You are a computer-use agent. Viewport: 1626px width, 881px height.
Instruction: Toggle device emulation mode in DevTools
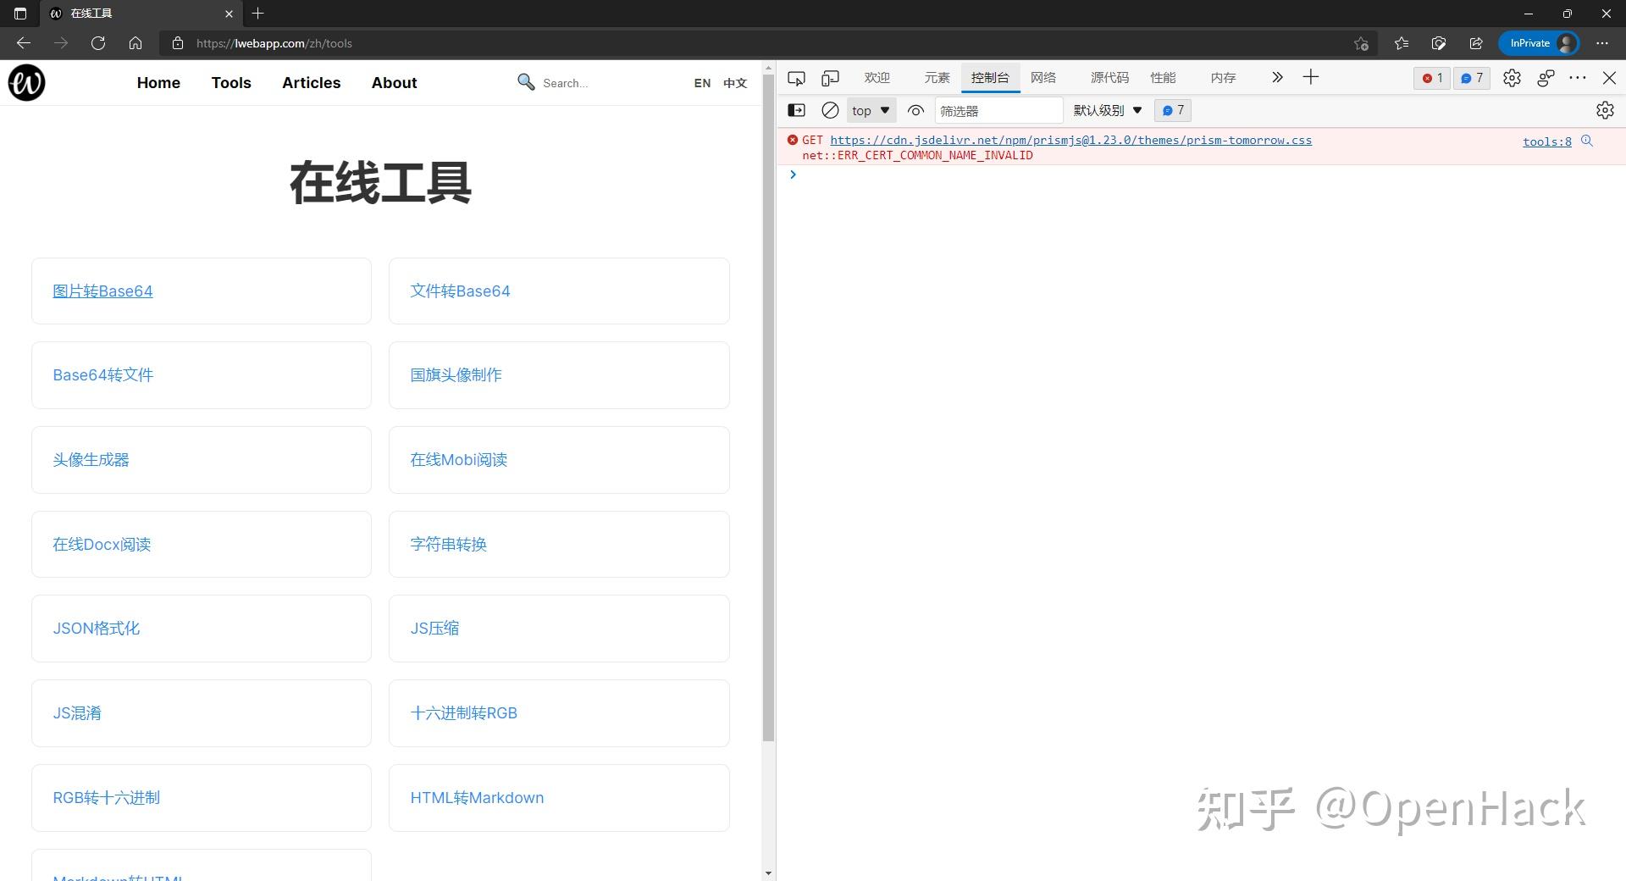pyautogui.click(x=829, y=77)
